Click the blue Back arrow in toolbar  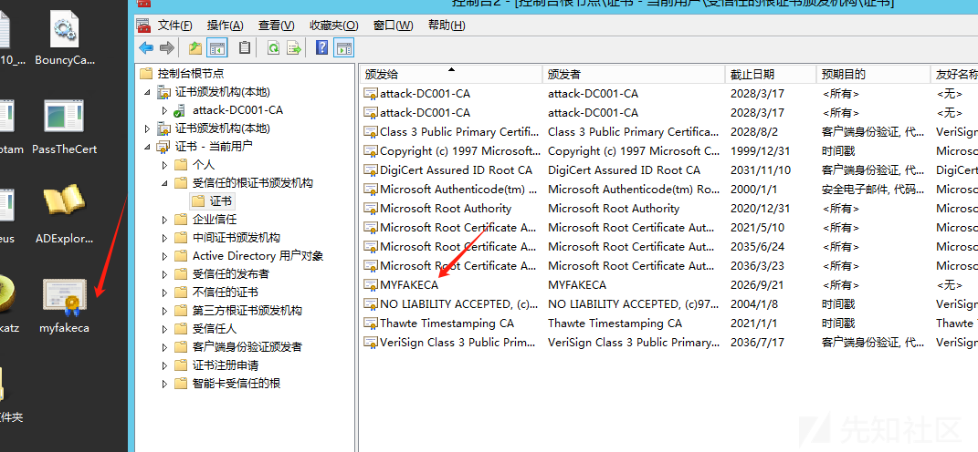click(146, 47)
